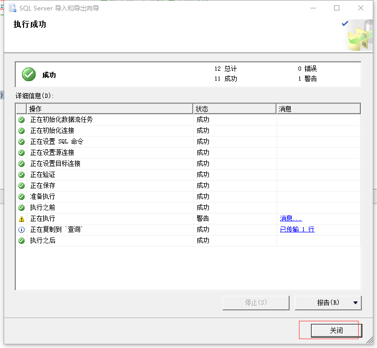Click the 报告(R) button label
Screen dimensions: 377x348
pos(328,302)
